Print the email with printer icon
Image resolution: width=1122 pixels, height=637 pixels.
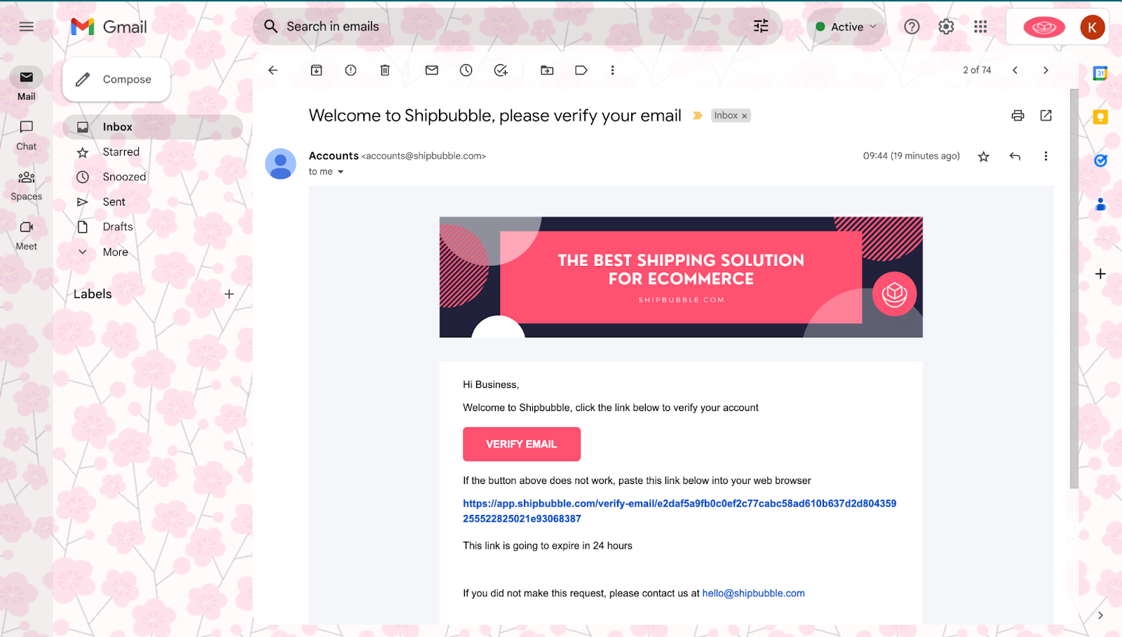point(1018,116)
